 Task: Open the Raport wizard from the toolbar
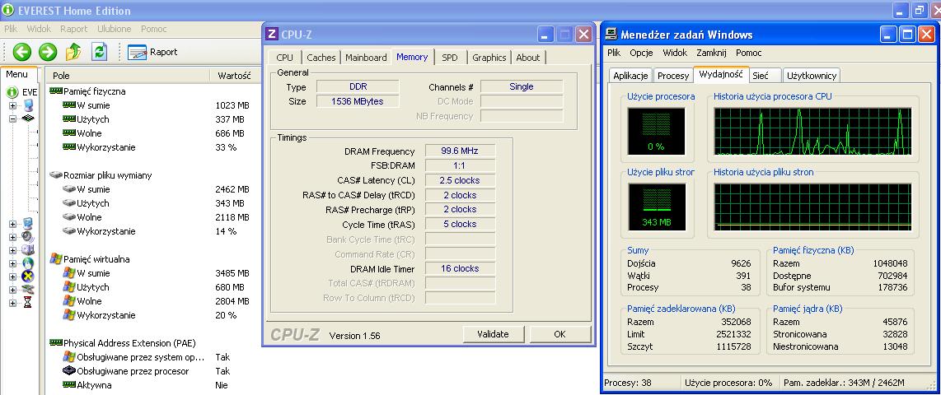(x=152, y=52)
